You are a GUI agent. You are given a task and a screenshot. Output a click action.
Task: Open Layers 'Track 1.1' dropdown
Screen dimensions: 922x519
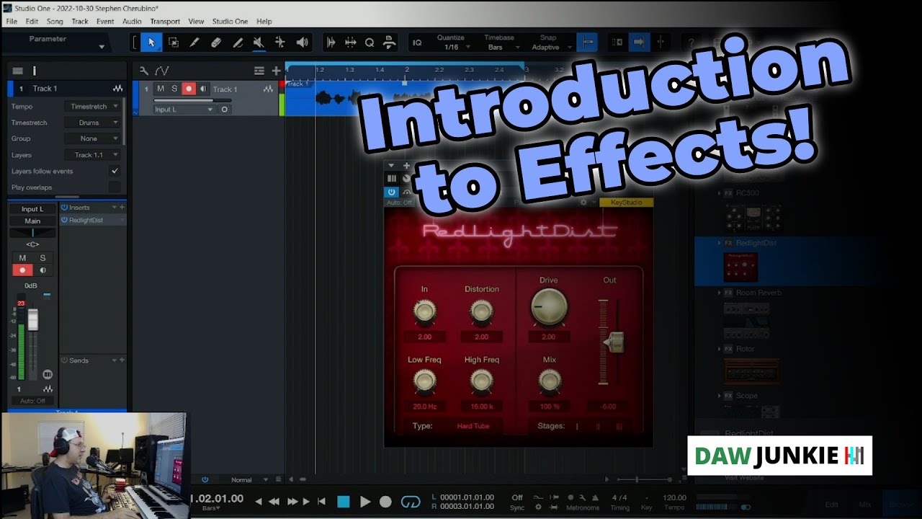point(94,155)
